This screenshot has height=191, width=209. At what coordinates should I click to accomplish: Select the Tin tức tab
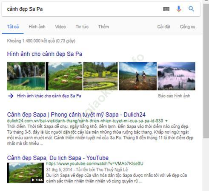point(82,27)
